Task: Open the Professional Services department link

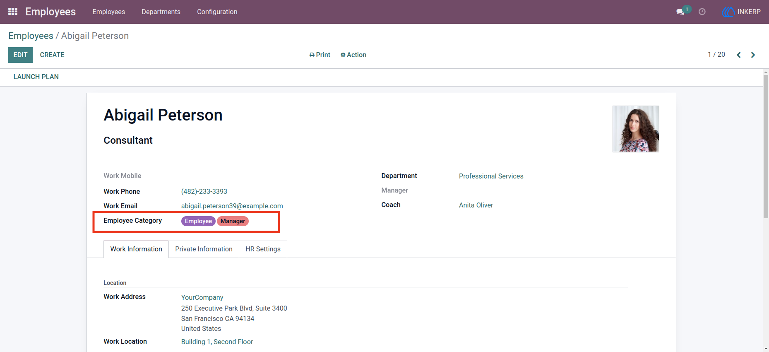Action: 491,176
